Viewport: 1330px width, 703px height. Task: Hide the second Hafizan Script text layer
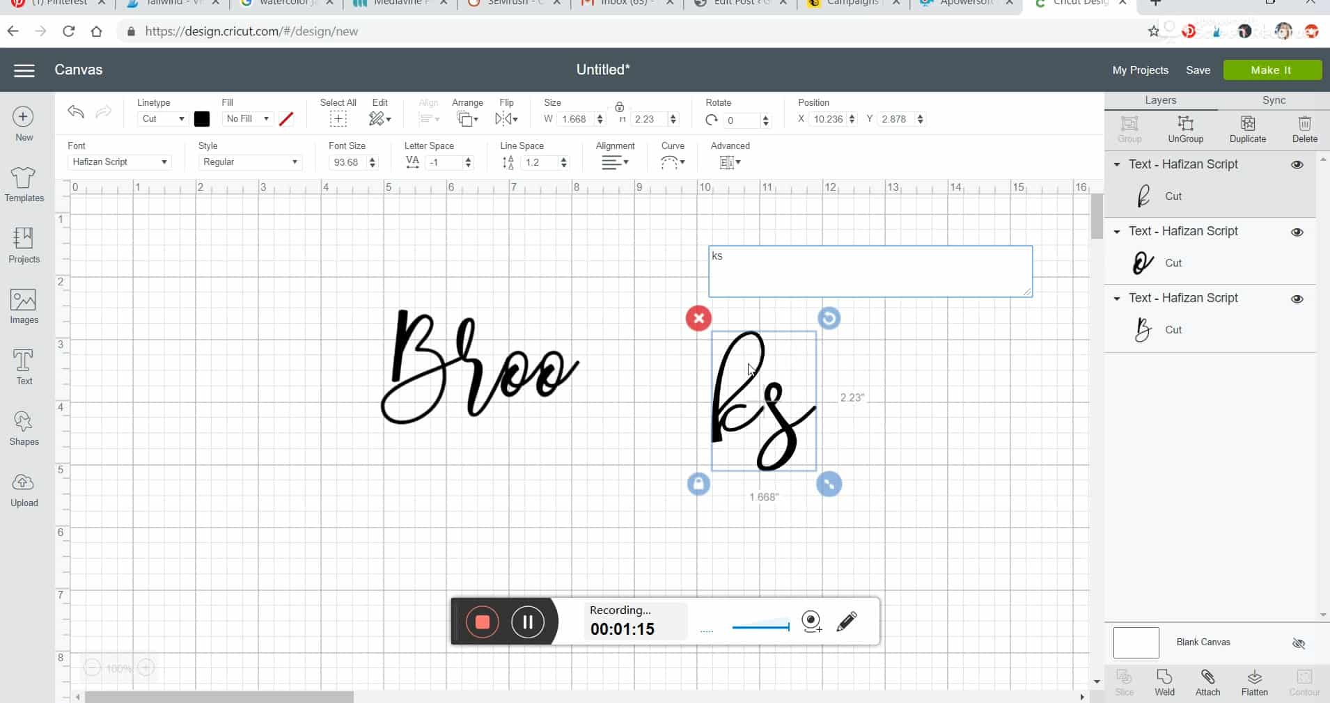1297,232
